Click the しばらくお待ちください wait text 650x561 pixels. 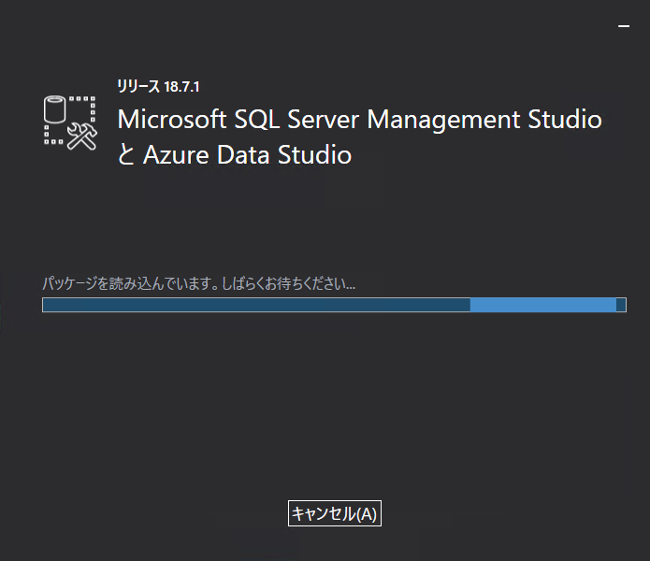[x=289, y=282]
